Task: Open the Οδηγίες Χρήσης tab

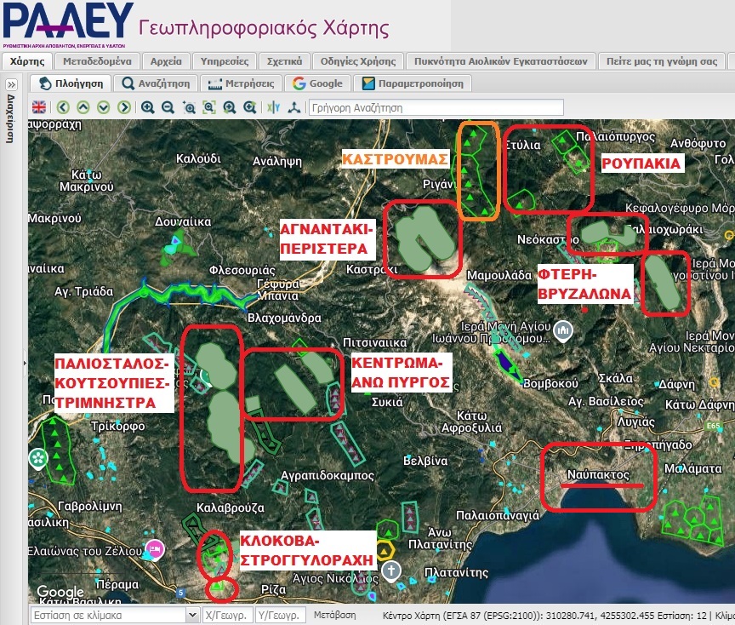Action: coord(358,61)
